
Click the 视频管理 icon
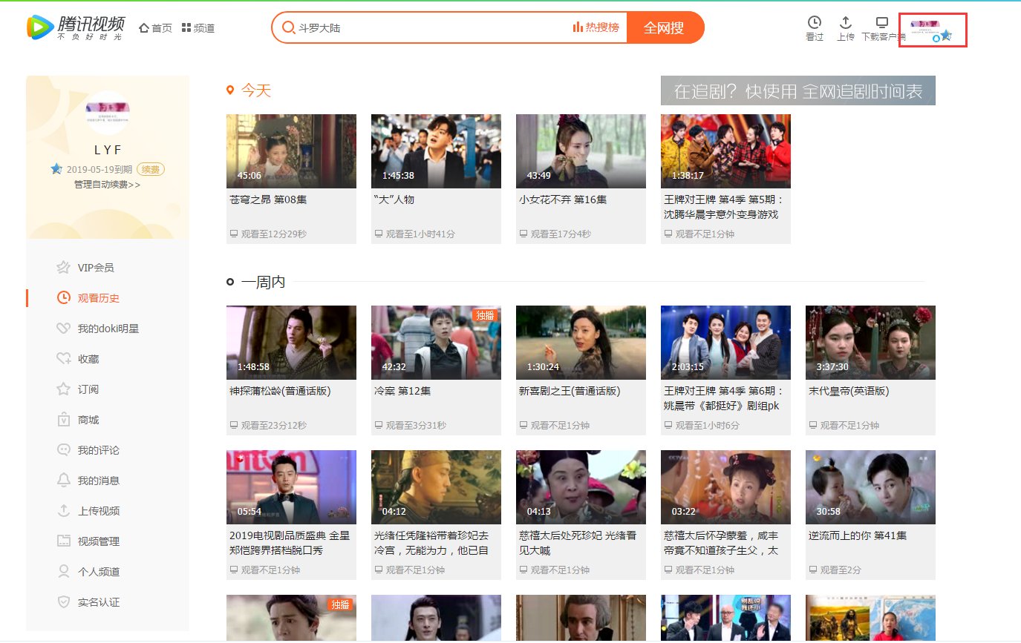coord(64,541)
